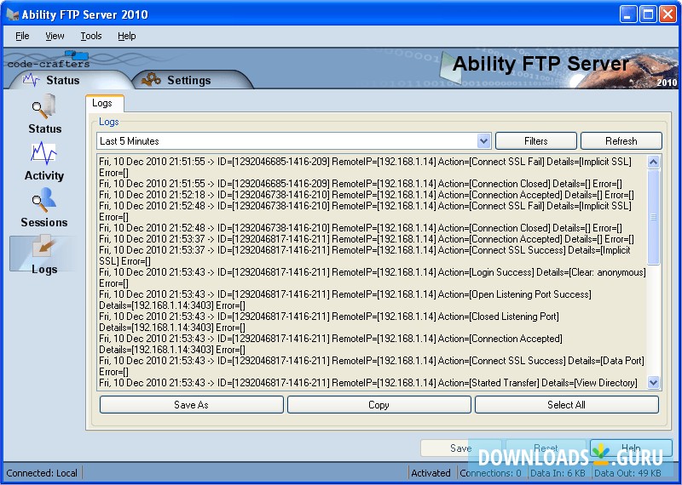Minimize the Ability FTP Server window

[628, 14]
